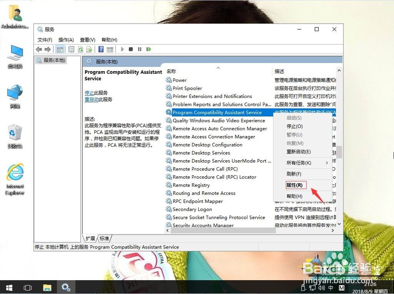Click the volume speaker tray icon
The image size is (394, 294).
[322, 288]
